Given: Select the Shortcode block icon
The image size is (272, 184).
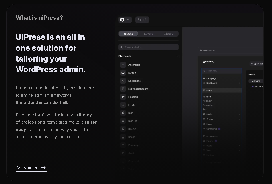Looking at the screenshot, I should [123, 161].
